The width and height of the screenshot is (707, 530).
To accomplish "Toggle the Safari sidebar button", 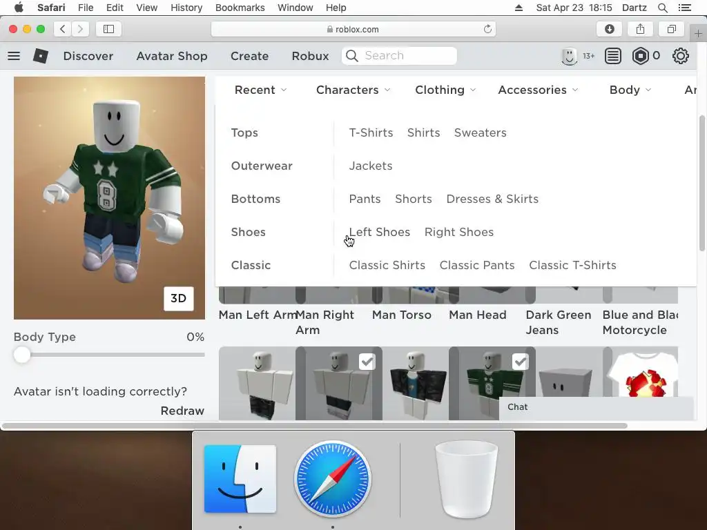I will point(108,29).
